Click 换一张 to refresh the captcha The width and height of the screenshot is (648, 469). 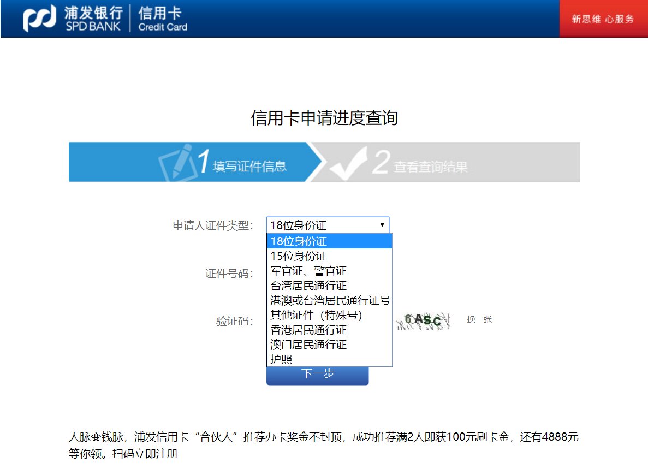(x=480, y=319)
